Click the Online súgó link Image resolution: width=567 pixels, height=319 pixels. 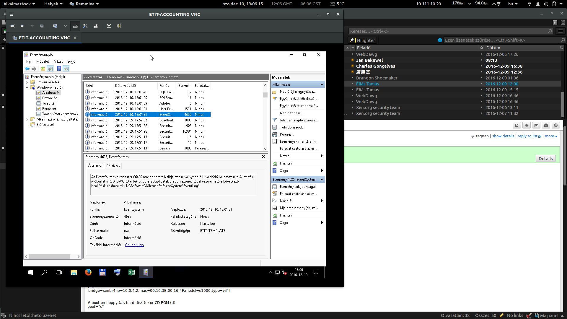click(x=134, y=245)
